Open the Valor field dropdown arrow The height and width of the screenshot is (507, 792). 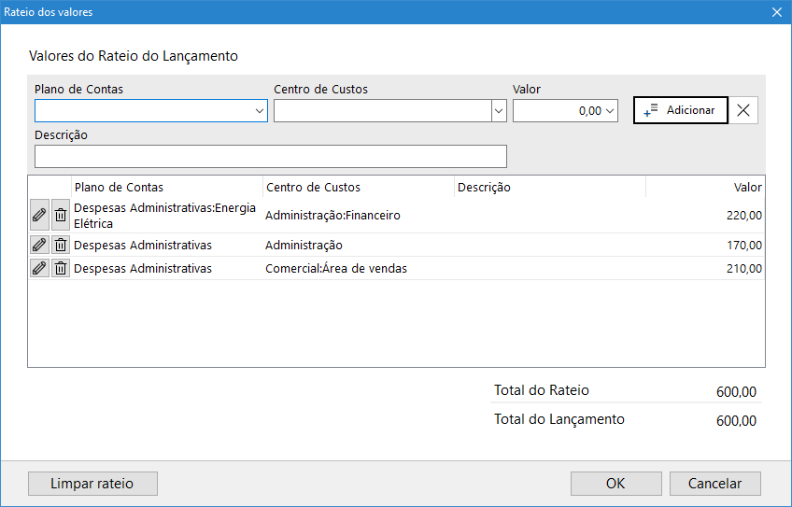pyautogui.click(x=611, y=111)
